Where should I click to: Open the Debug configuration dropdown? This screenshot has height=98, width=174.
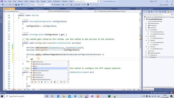34,5
